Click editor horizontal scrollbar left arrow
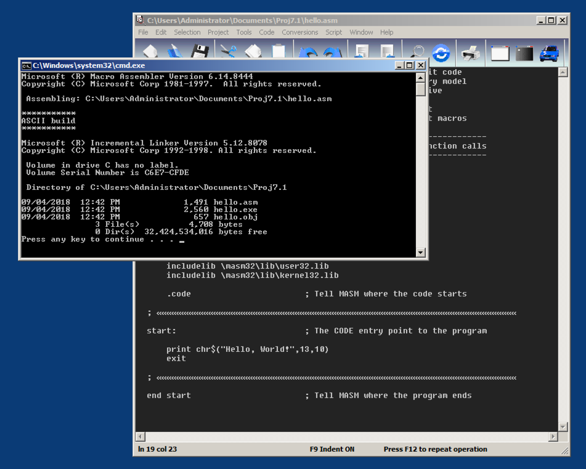 140,436
